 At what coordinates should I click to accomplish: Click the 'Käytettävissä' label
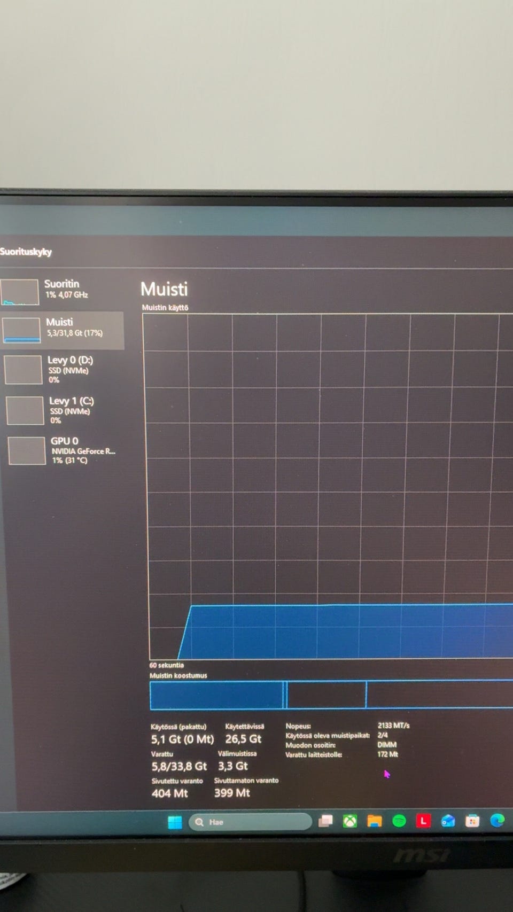point(244,727)
